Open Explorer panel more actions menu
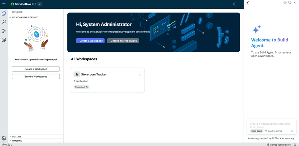The width and height of the screenshot is (299, 146). click(59, 12)
